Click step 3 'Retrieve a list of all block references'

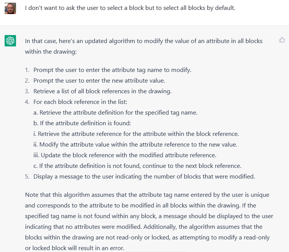(x=102, y=91)
